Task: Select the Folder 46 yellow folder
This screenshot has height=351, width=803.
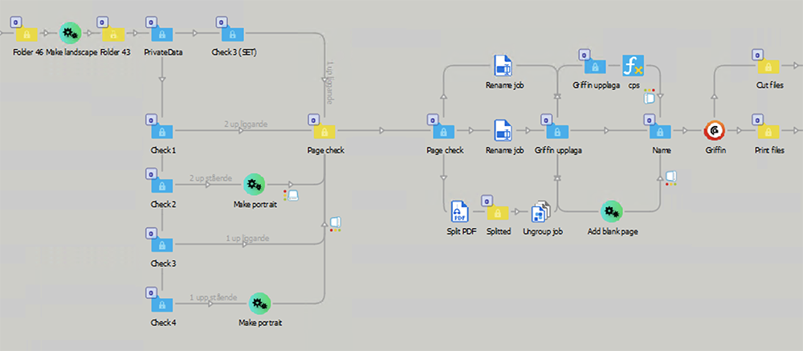Action: point(27,34)
